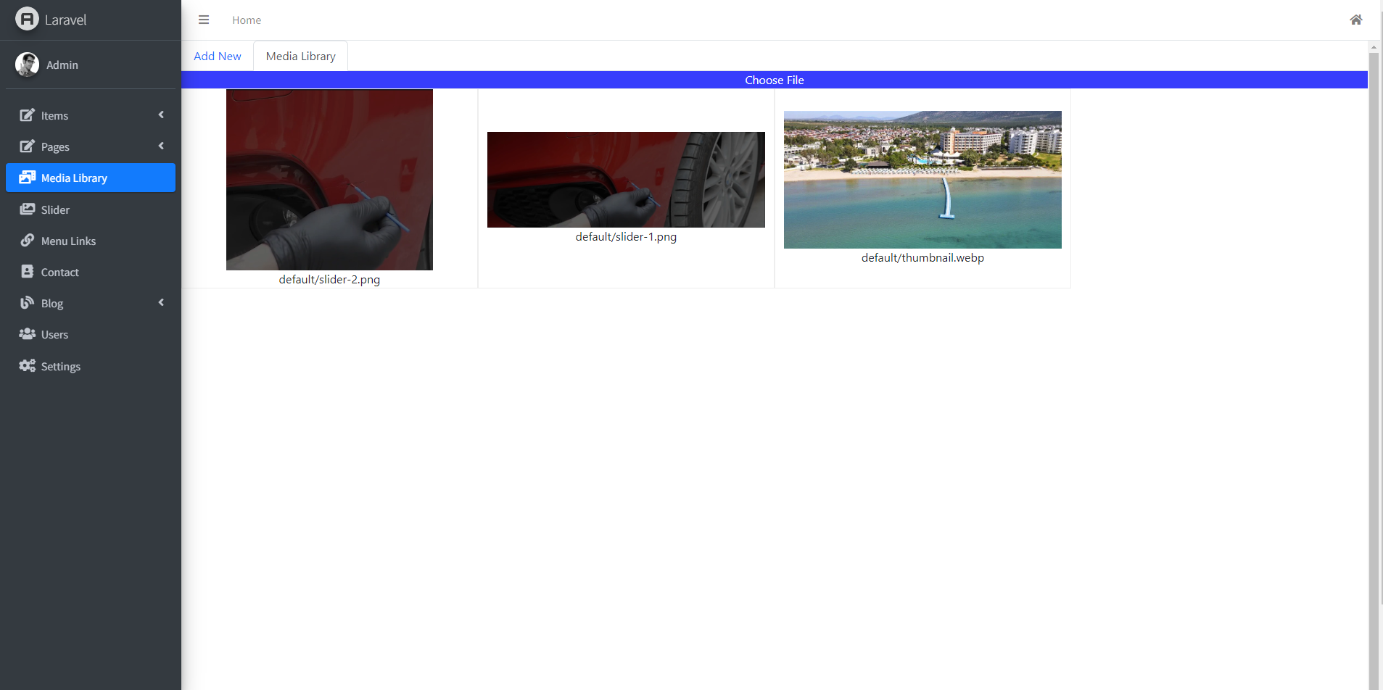Switch to the Add New tab
Screen dimensions: 1383x690
[218, 56]
